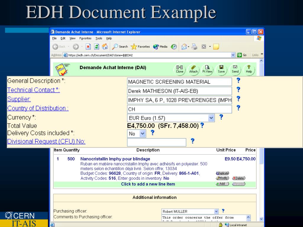Open the Help icon in DAI header
The width and height of the screenshot is (303, 227).
click(x=249, y=69)
